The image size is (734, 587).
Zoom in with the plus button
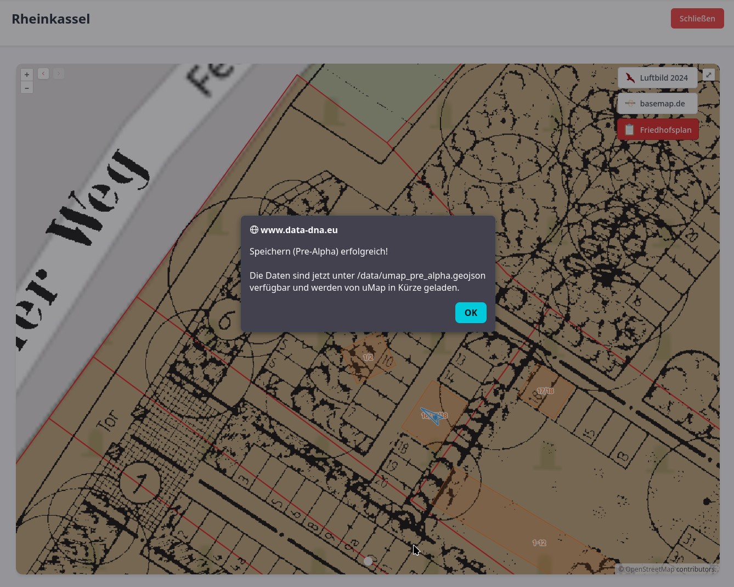click(x=27, y=75)
